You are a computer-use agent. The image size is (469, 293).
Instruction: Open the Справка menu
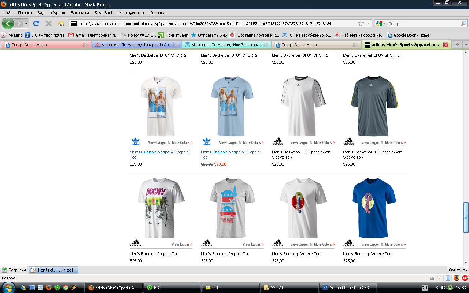(158, 13)
